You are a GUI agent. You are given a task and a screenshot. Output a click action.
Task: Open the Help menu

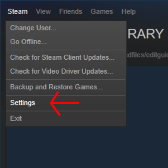point(129,12)
